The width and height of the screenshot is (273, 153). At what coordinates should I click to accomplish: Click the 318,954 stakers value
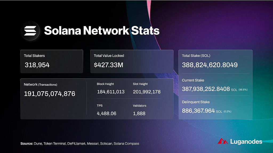pos(37,65)
